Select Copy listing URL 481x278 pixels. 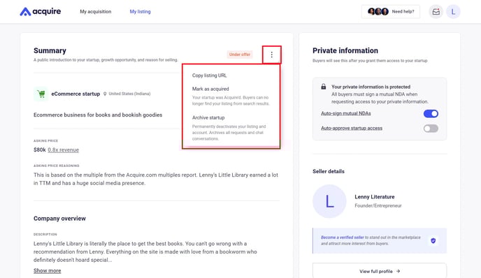pyautogui.click(x=209, y=75)
